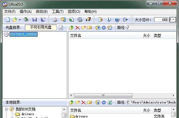Select the 20170815_102832 disc tree node
Viewport: 179px width, 118px height.
coord(24,34)
